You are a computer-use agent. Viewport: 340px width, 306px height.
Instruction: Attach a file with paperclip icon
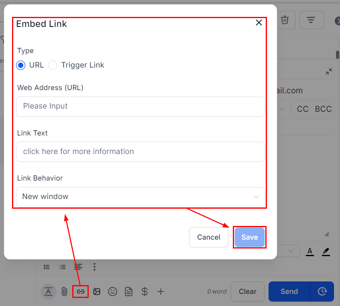[x=64, y=292]
